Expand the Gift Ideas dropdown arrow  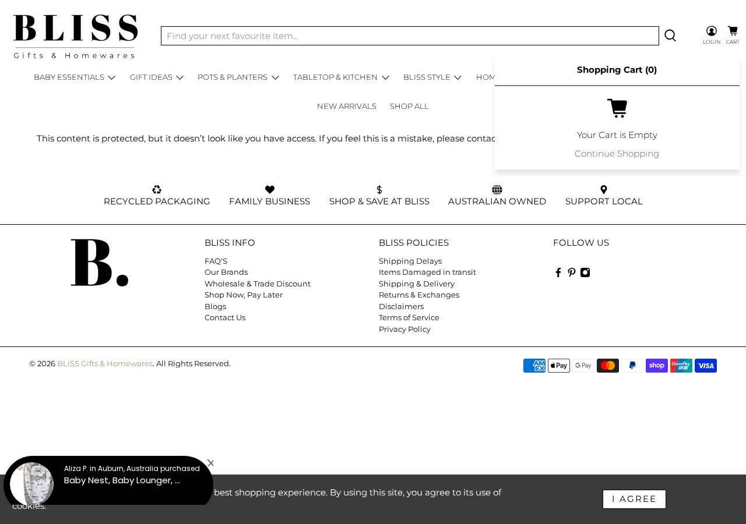pos(180,77)
